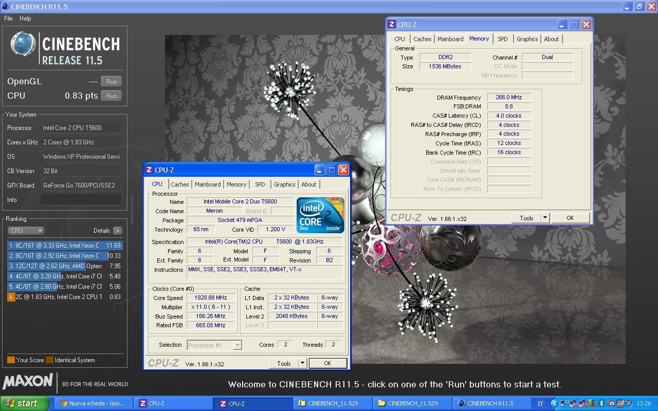Open first CINEBENCH_11.529 taskbar item
658x411 pixels.
(332, 403)
